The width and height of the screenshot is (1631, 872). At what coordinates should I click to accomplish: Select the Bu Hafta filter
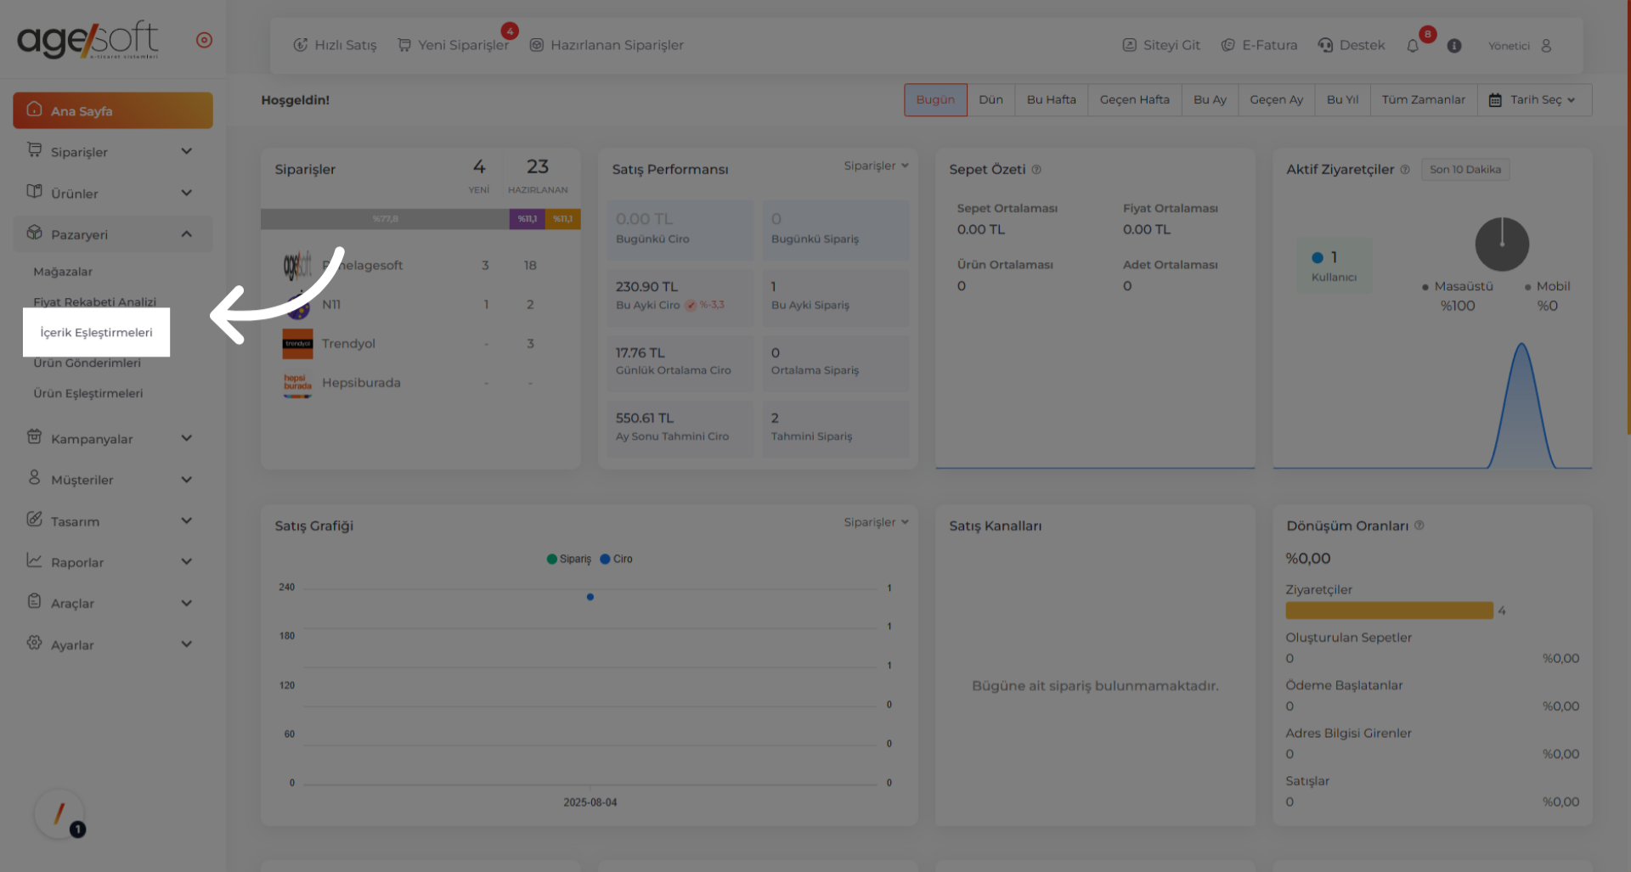pyautogui.click(x=1051, y=99)
